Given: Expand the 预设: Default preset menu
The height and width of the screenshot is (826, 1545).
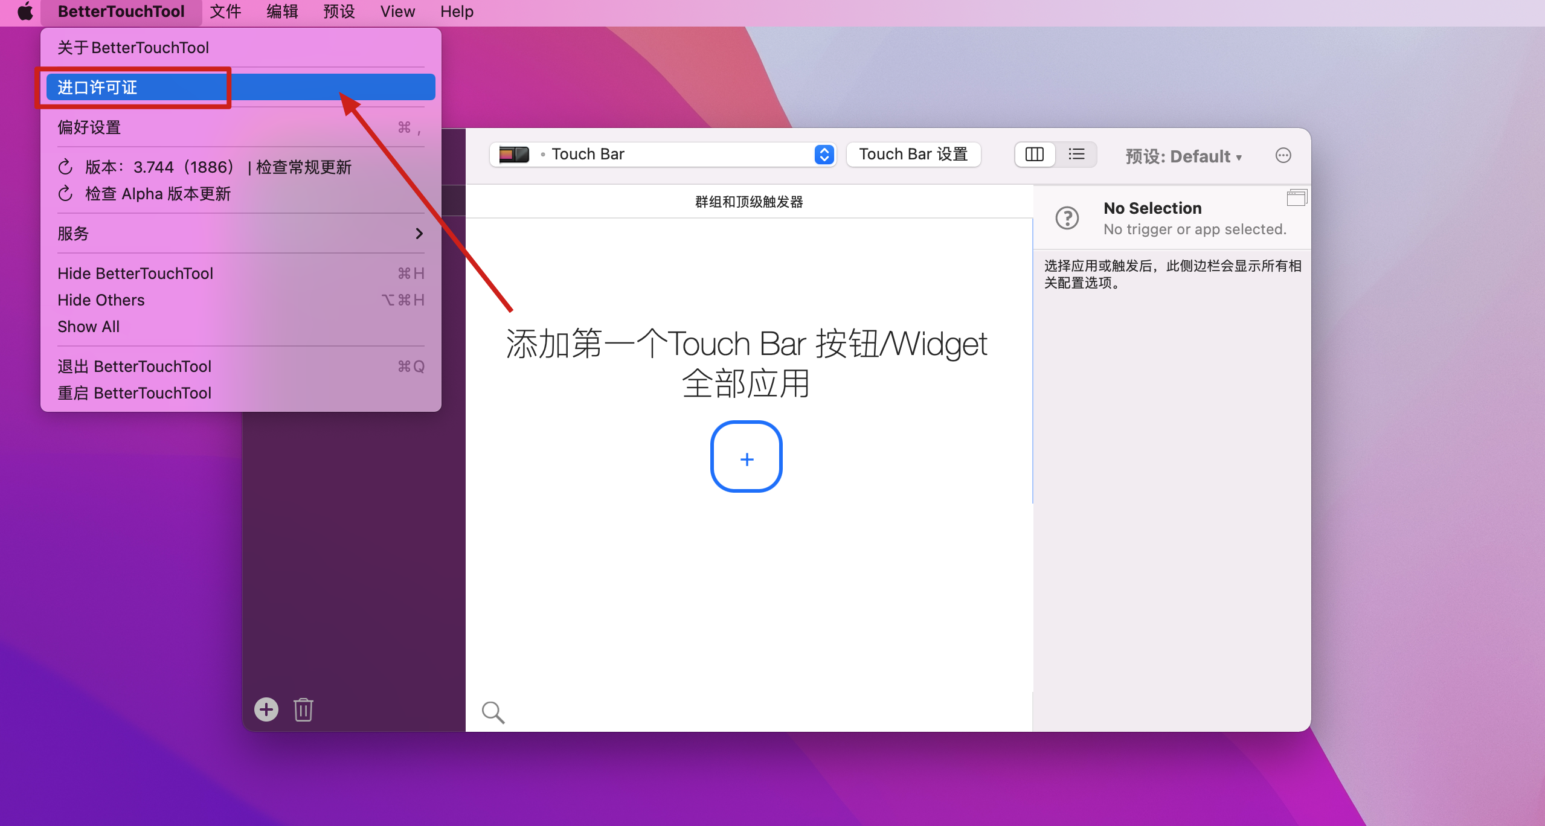Looking at the screenshot, I should [1183, 156].
